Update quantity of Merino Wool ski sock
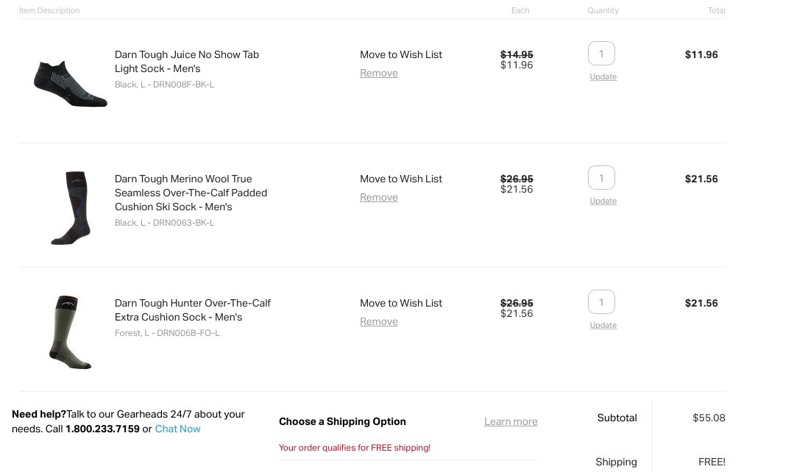Viewport: 791px width, 472px height. (x=603, y=201)
